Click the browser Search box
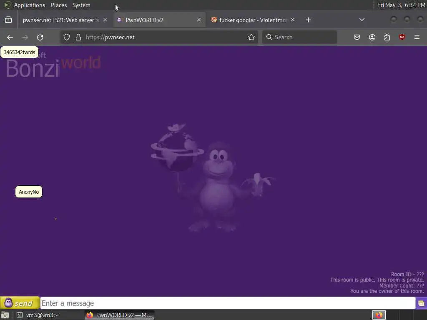Viewport: 427px width, 320px height. coord(299,37)
